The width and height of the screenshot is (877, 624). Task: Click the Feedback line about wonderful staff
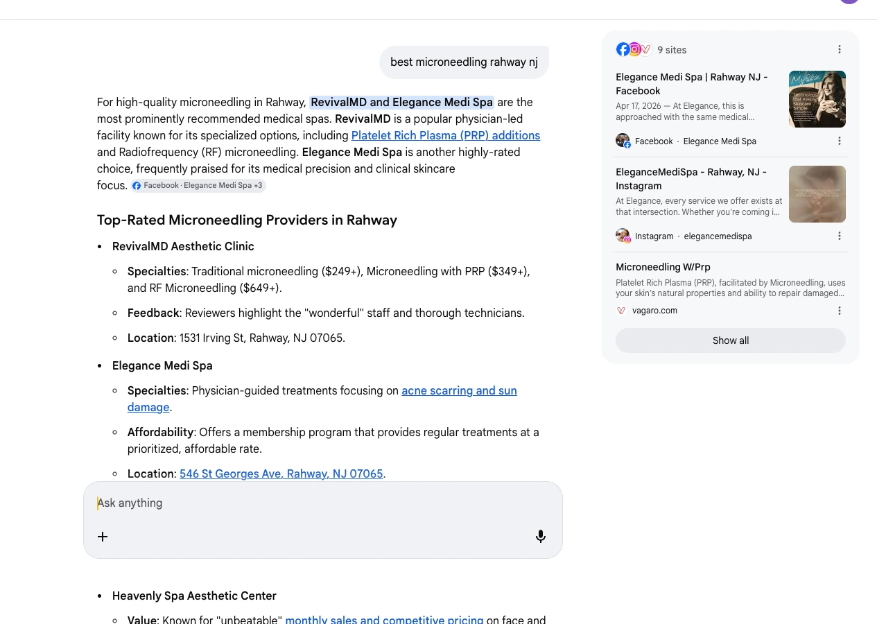pos(326,313)
